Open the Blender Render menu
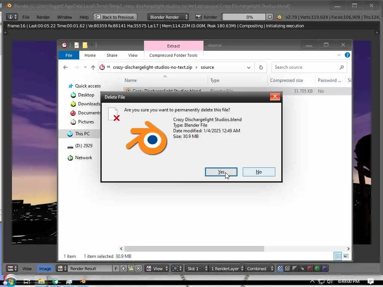Image resolution: width=383 pixels, height=287 pixels. [43, 17]
